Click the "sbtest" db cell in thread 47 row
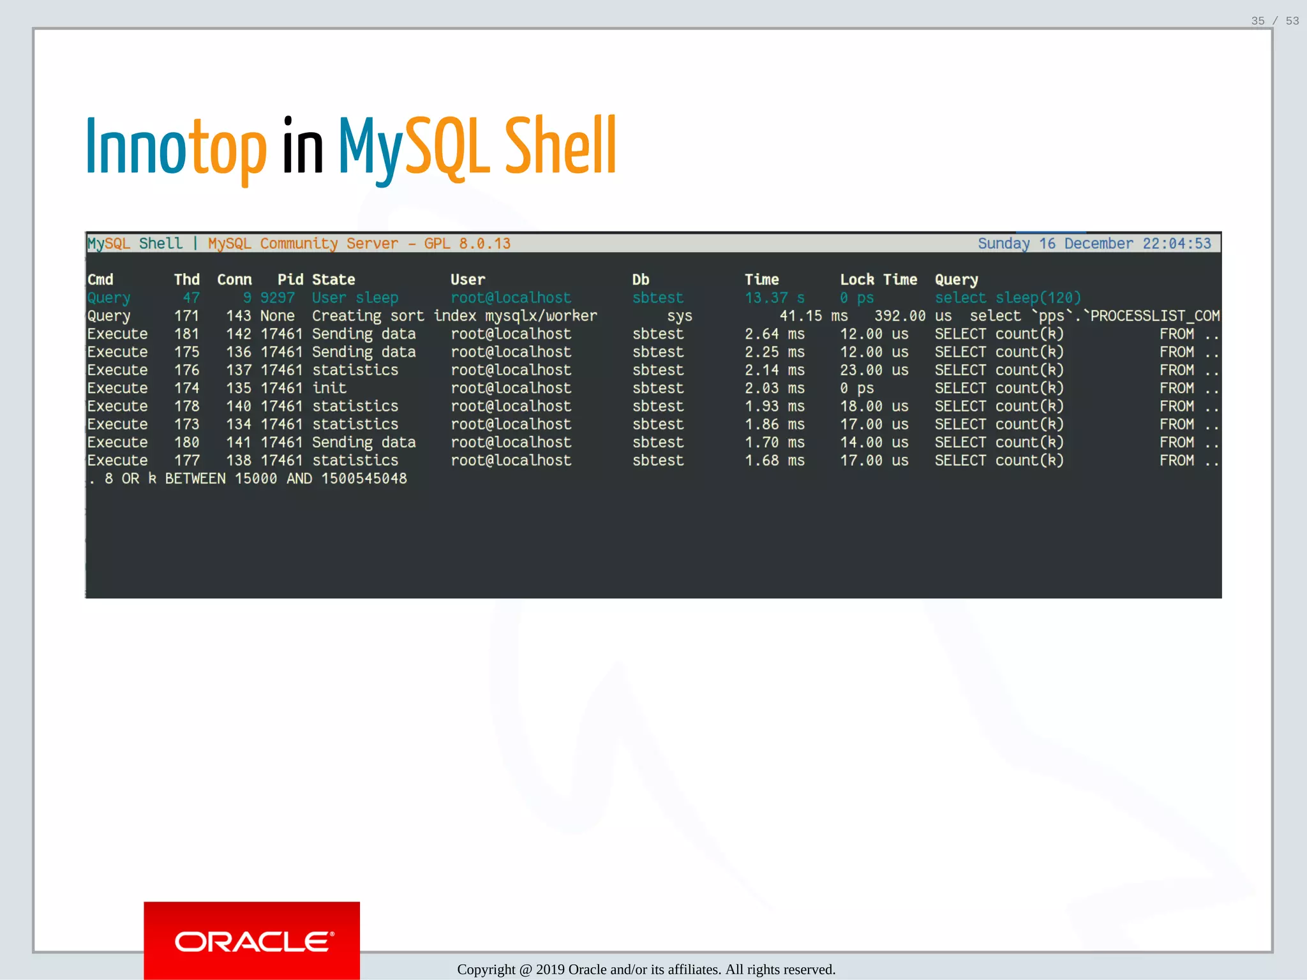The image size is (1307, 980). point(658,298)
